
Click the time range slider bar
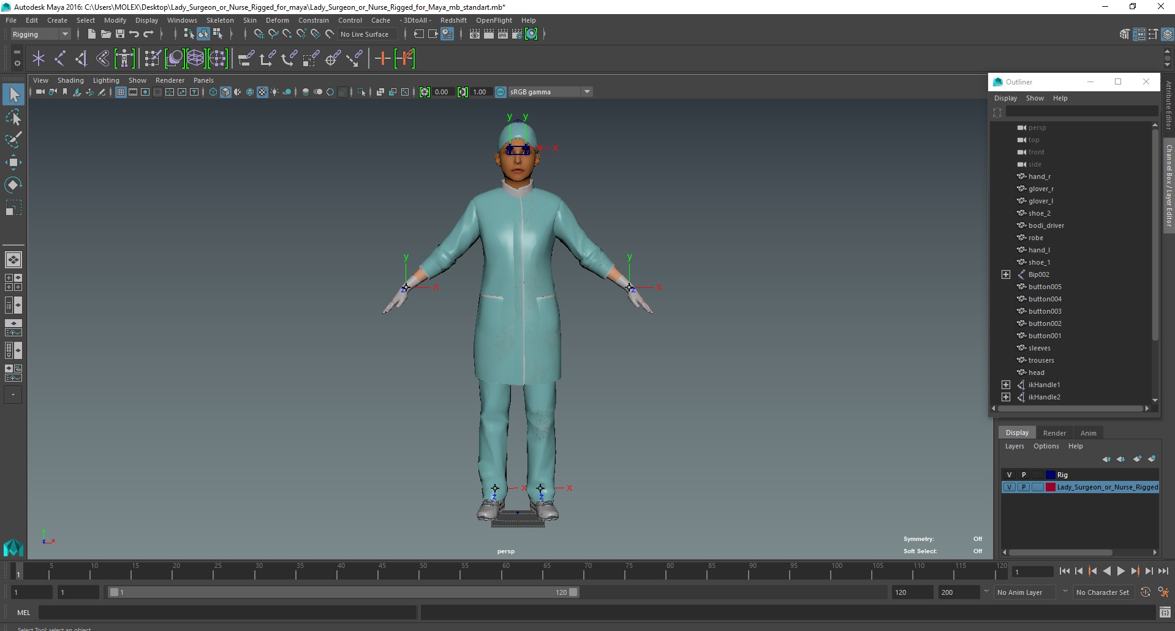tap(343, 592)
